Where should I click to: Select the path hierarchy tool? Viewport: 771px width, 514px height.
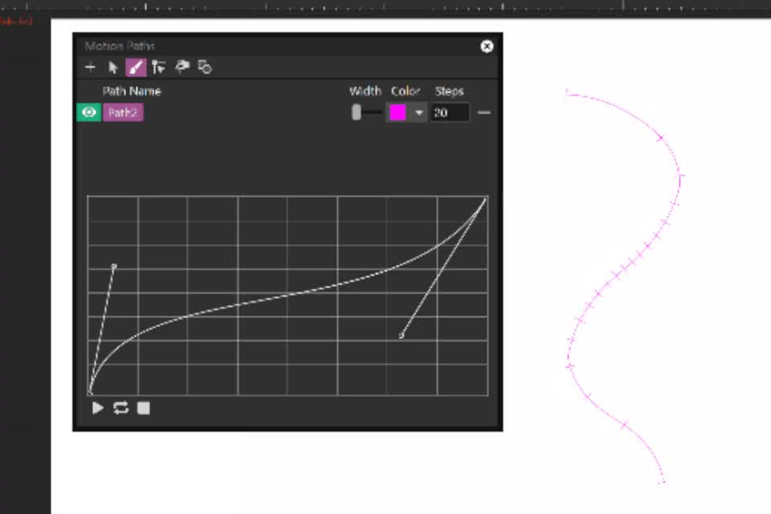(158, 67)
